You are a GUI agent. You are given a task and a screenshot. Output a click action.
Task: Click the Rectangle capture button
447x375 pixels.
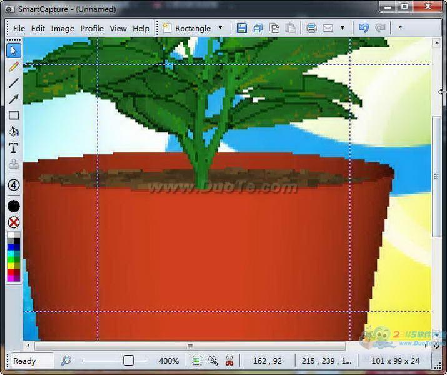tap(187, 28)
